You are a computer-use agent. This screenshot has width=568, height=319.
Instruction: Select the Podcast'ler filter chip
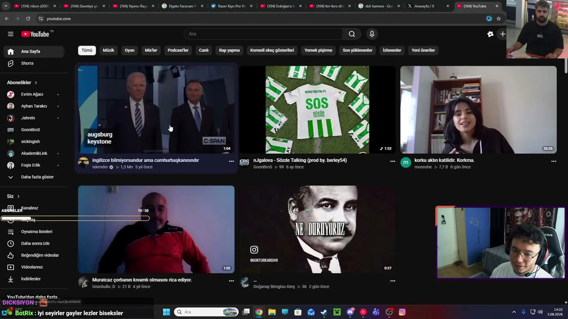(x=178, y=50)
